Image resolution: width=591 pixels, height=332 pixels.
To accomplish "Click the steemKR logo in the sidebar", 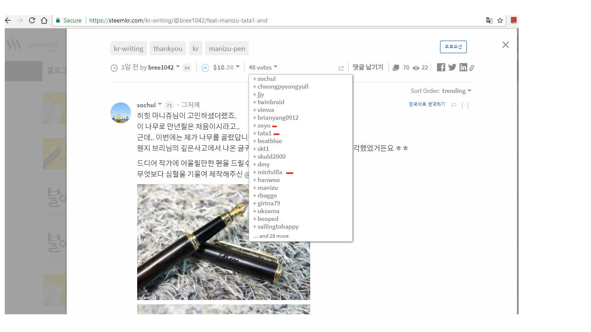I will tap(37, 44).
